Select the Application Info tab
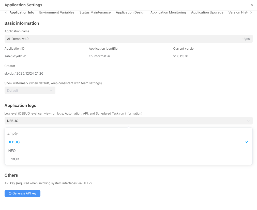The height and width of the screenshot is (210, 257). coord(22,12)
